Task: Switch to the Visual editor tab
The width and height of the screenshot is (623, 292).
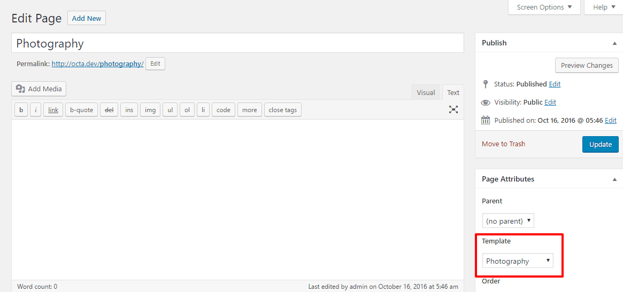Action: click(x=426, y=92)
